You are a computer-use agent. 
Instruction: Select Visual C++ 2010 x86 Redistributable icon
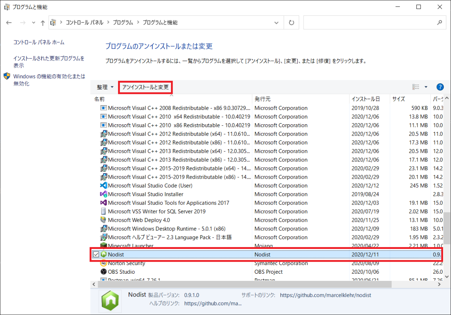(104, 125)
